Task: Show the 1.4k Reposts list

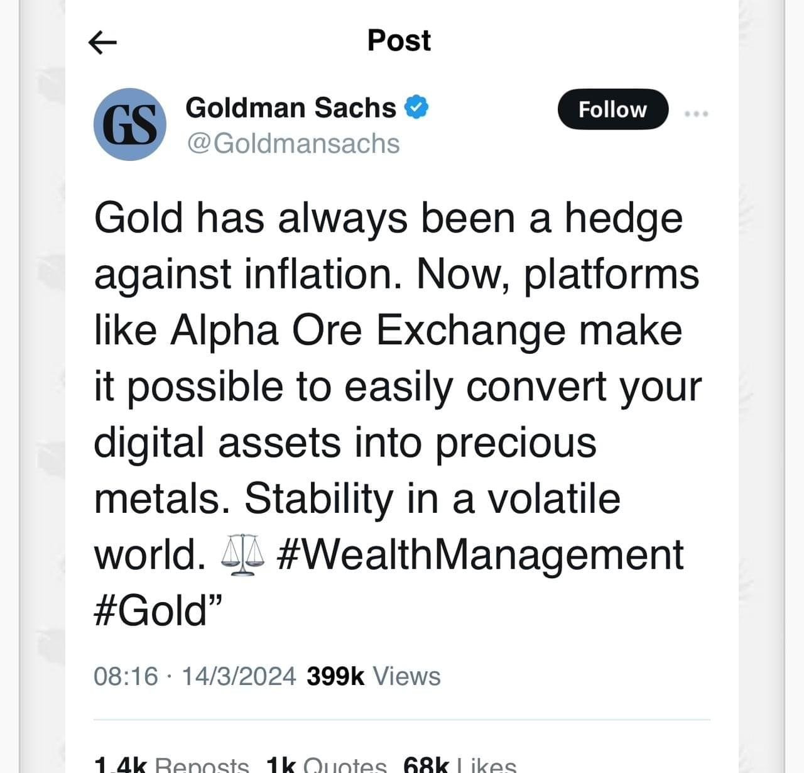Action: point(171,765)
